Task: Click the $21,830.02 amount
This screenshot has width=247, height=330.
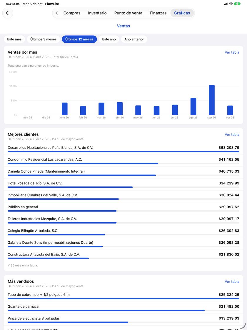Action: (229, 255)
